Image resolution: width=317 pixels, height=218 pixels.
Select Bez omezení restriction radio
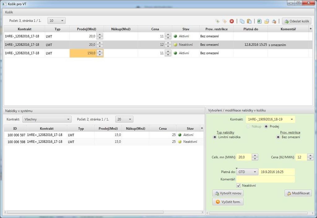[278, 137]
